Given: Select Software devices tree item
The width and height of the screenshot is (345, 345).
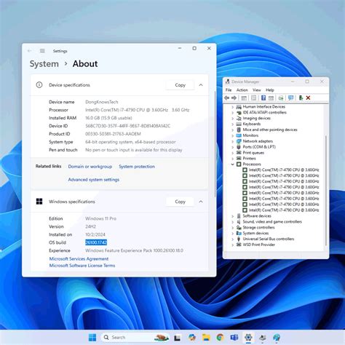Looking at the screenshot, I should point(257,216).
